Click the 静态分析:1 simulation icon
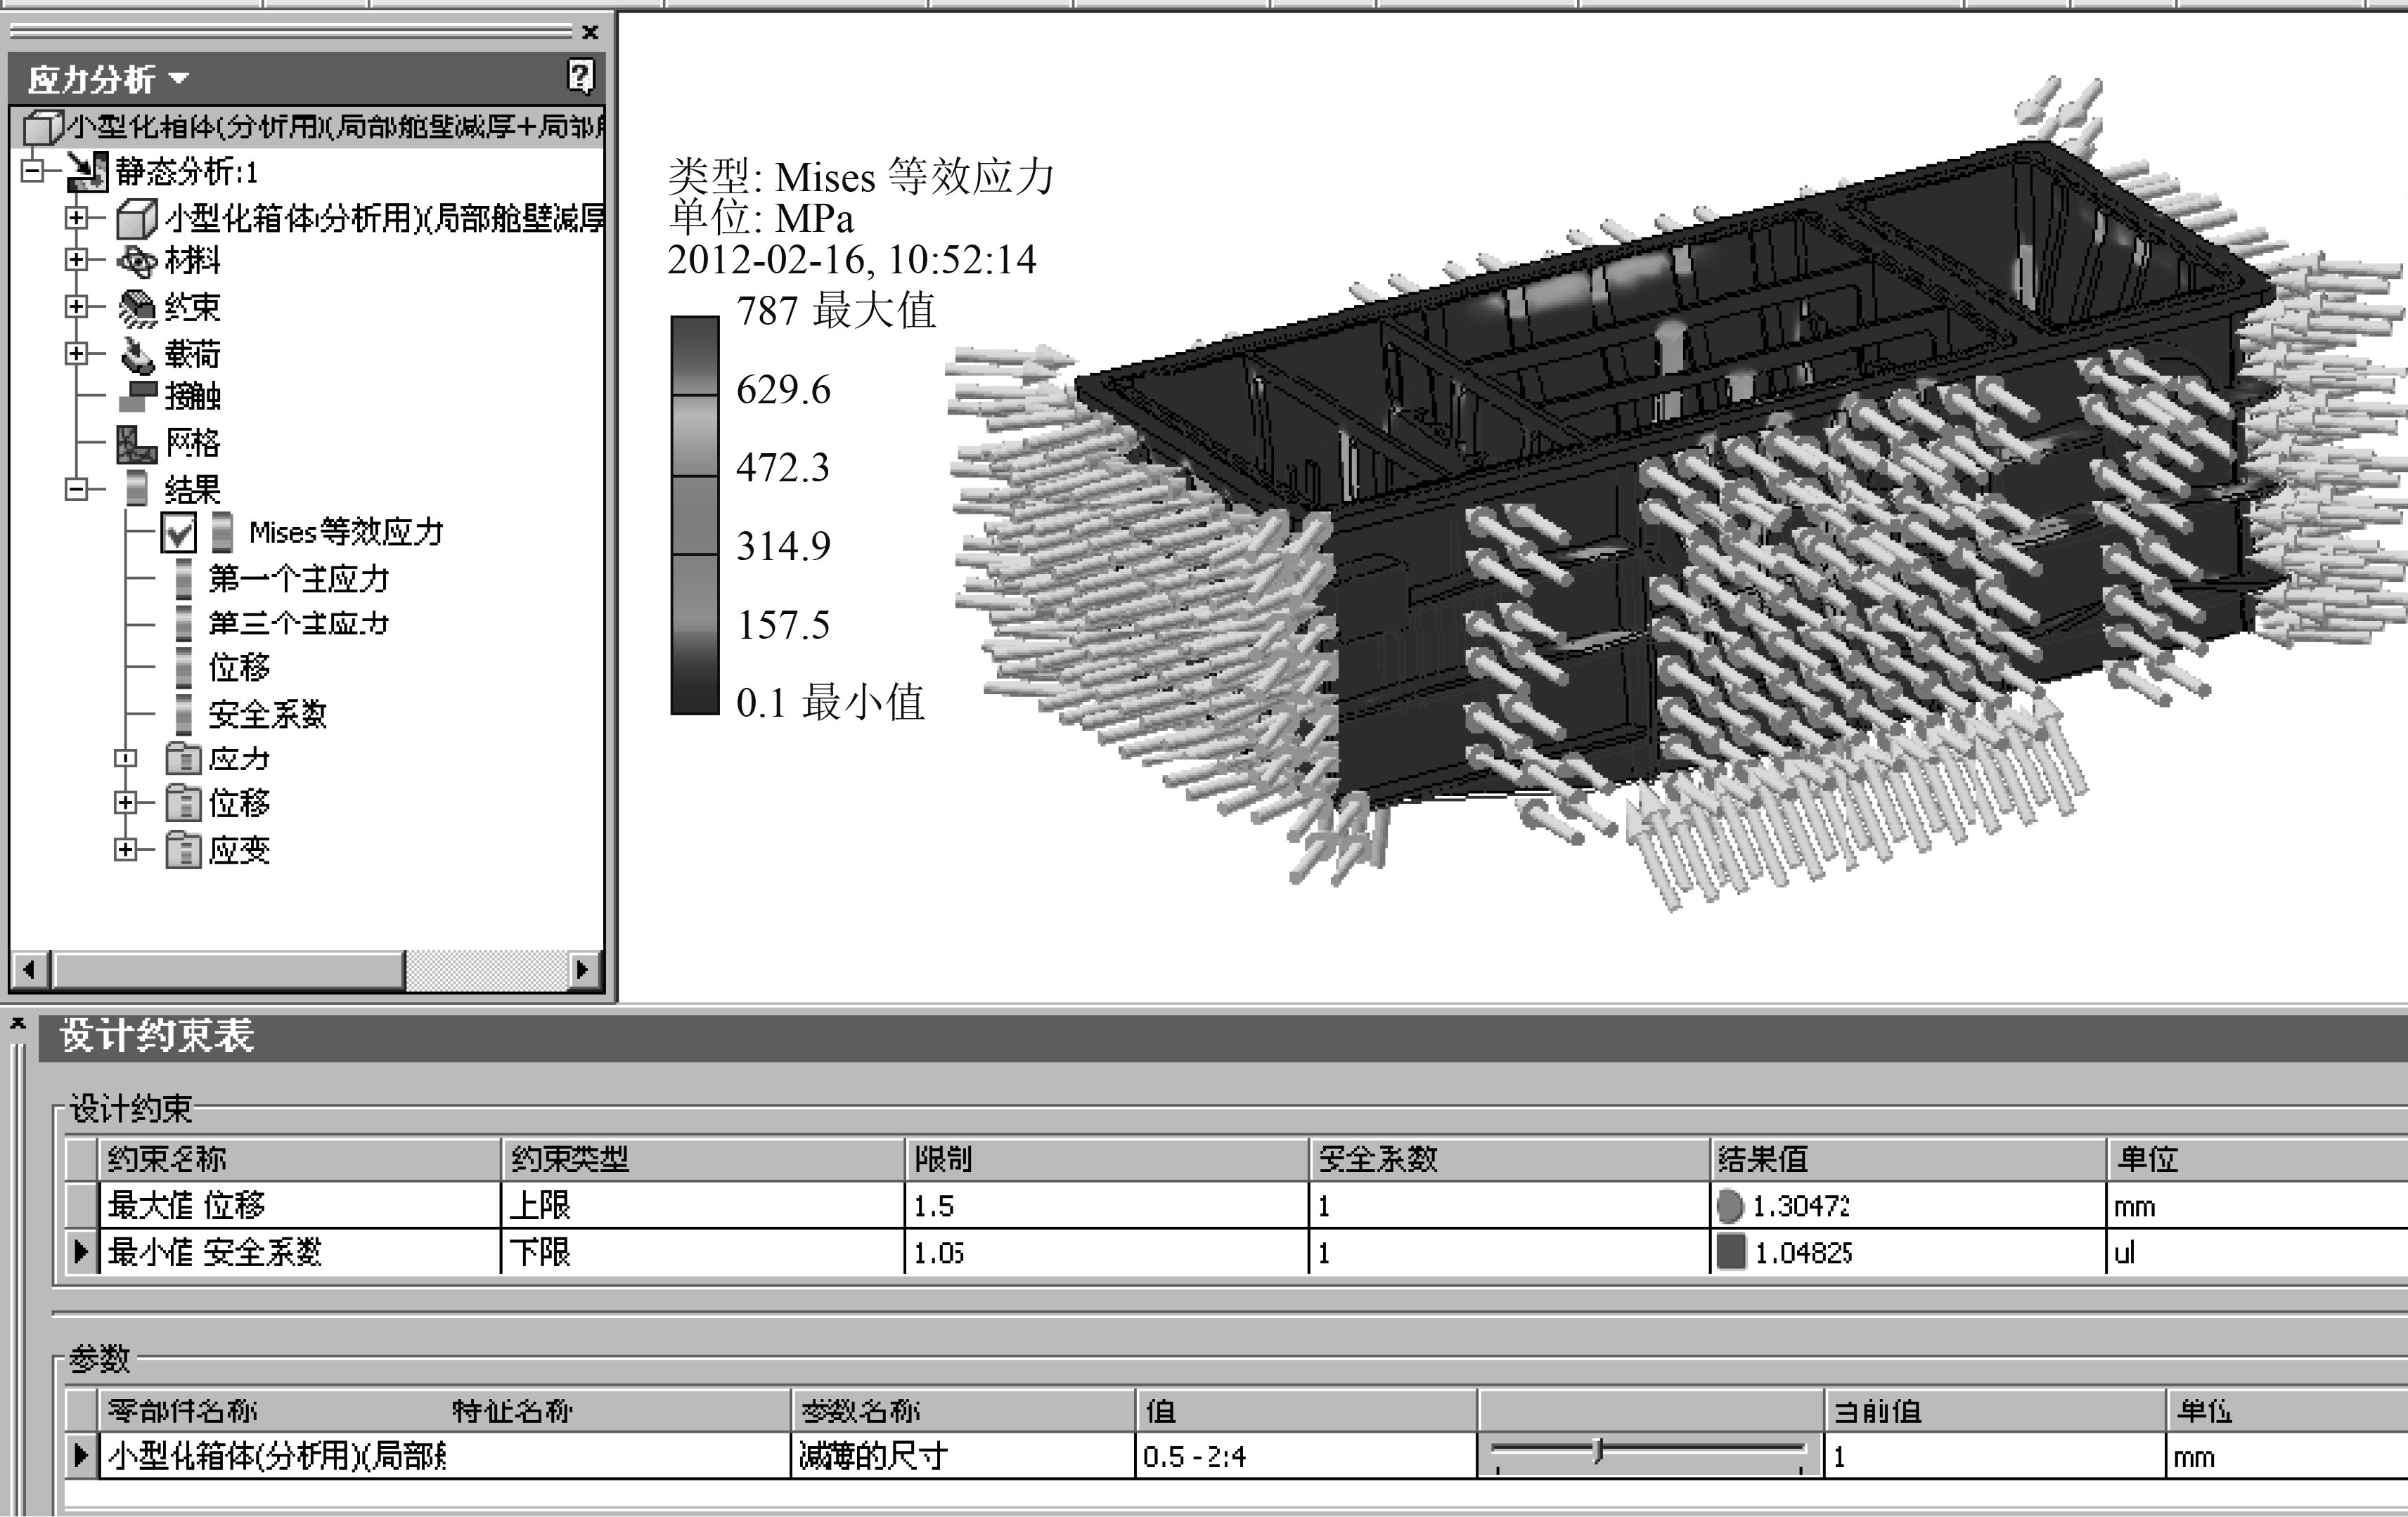Viewport: 2408px width, 1517px height. (87, 171)
